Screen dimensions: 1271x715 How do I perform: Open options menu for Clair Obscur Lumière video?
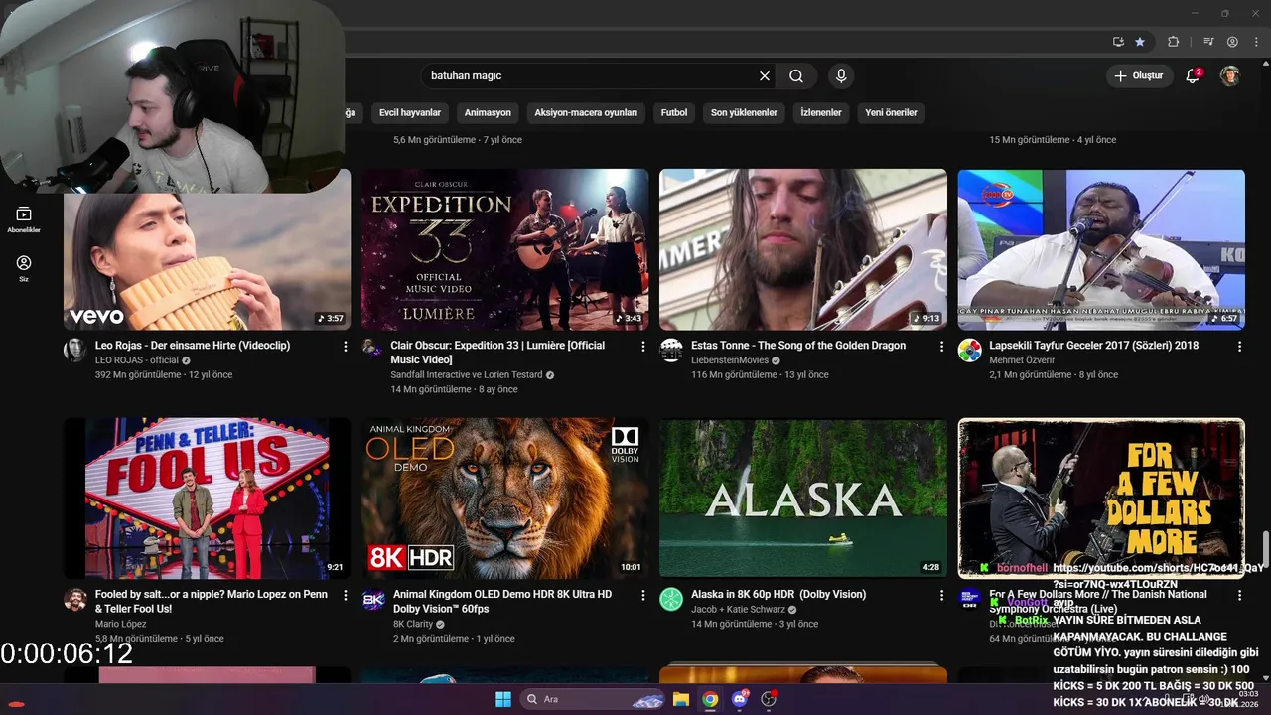(x=643, y=346)
